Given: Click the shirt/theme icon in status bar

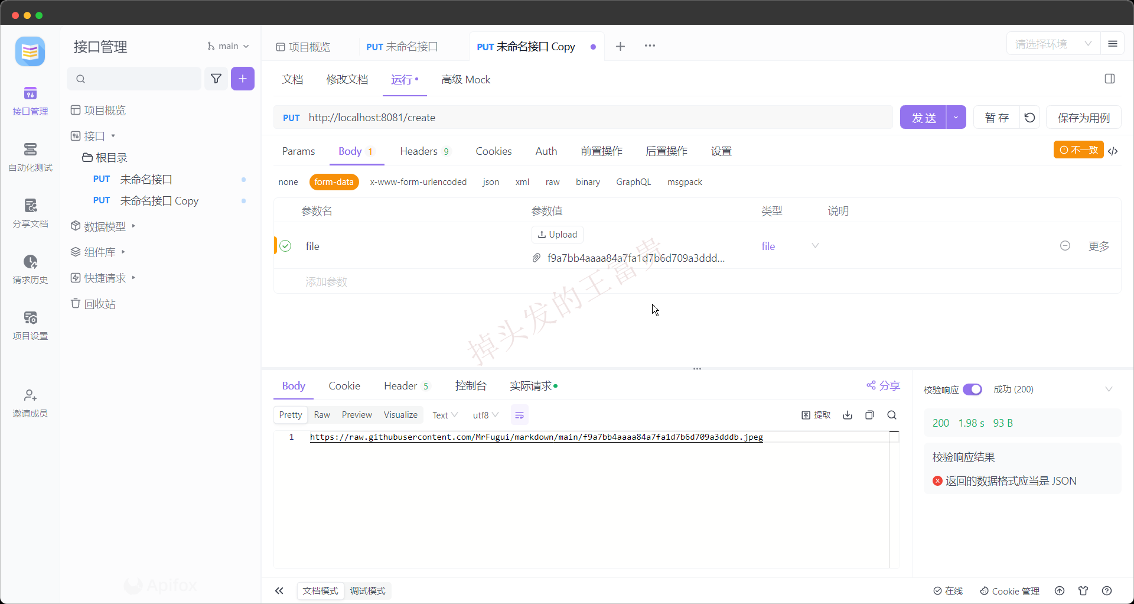Looking at the screenshot, I should coord(1083,591).
